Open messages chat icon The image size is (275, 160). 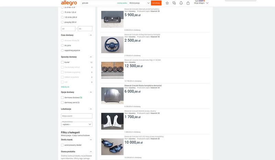tap(174, 3)
